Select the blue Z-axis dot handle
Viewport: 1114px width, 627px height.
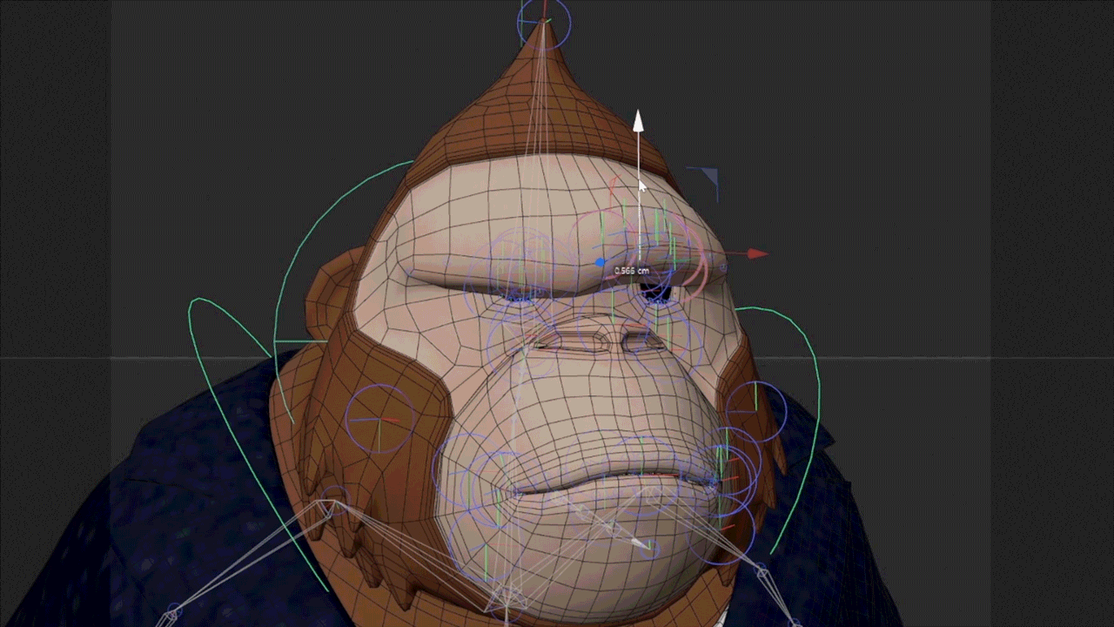pos(600,261)
